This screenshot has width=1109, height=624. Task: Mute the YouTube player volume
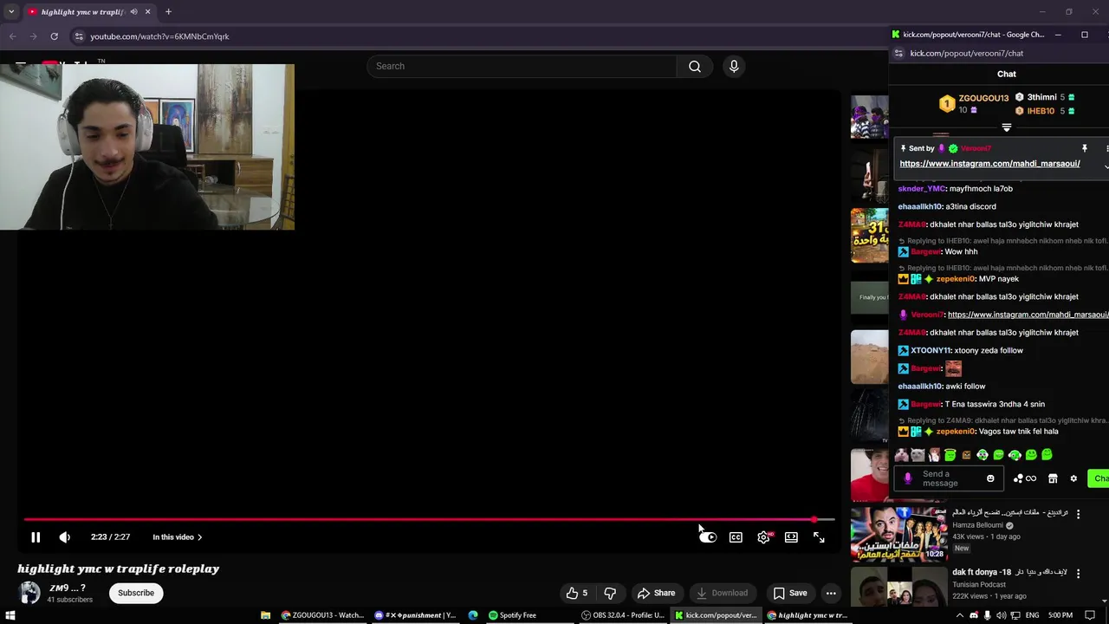point(64,537)
